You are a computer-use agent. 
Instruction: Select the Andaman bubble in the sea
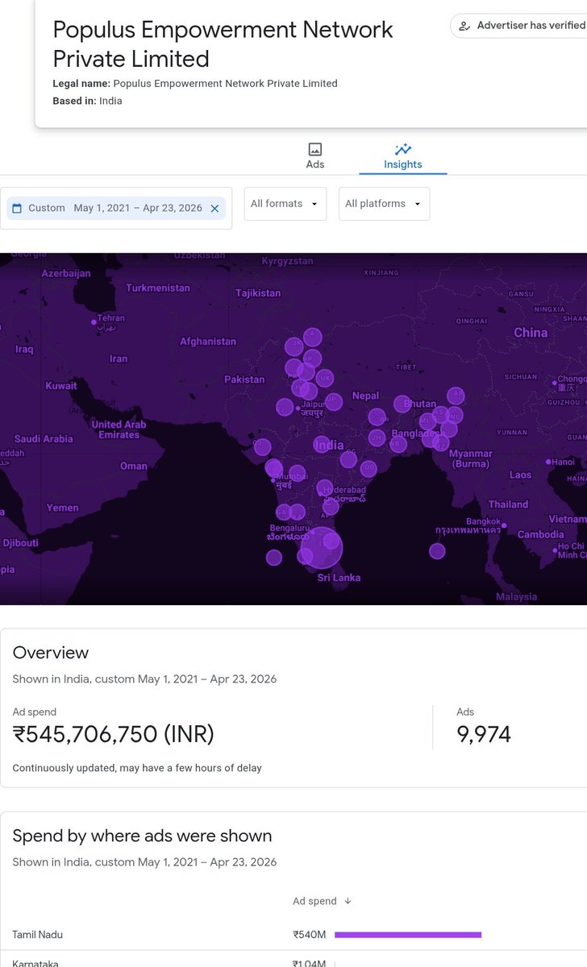click(437, 551)
